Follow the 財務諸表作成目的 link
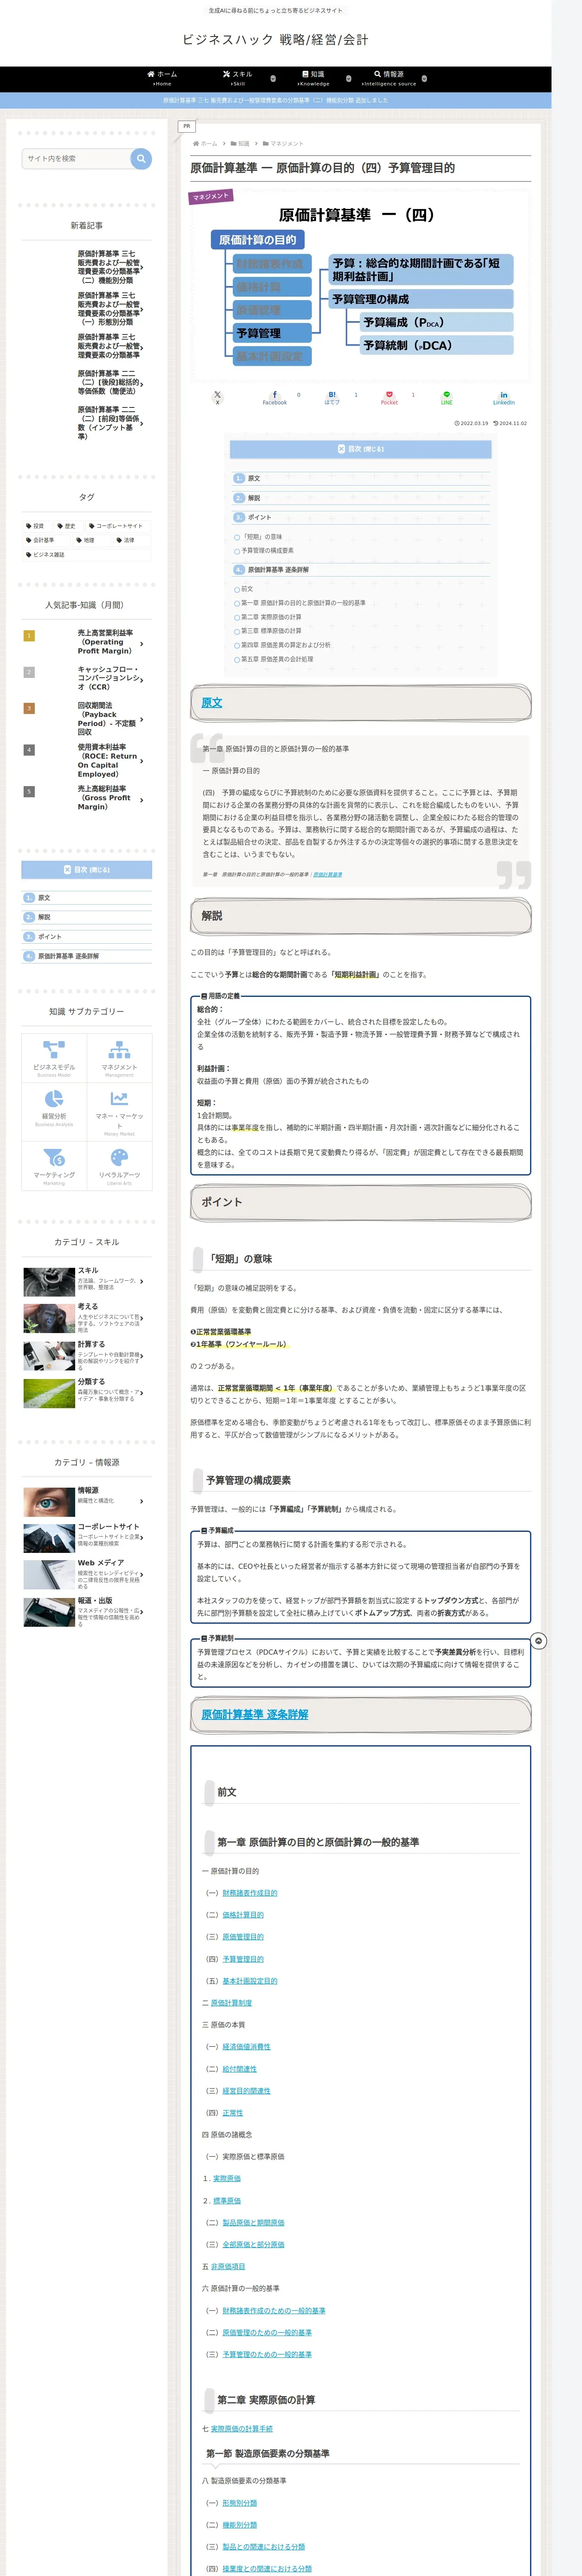582x2576 pixels. 250,1893
